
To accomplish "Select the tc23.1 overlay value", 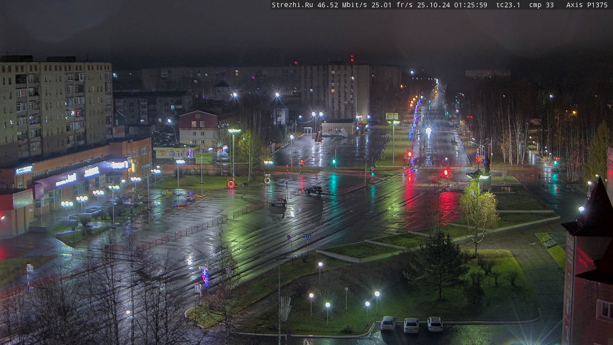I will click(508, 5).
